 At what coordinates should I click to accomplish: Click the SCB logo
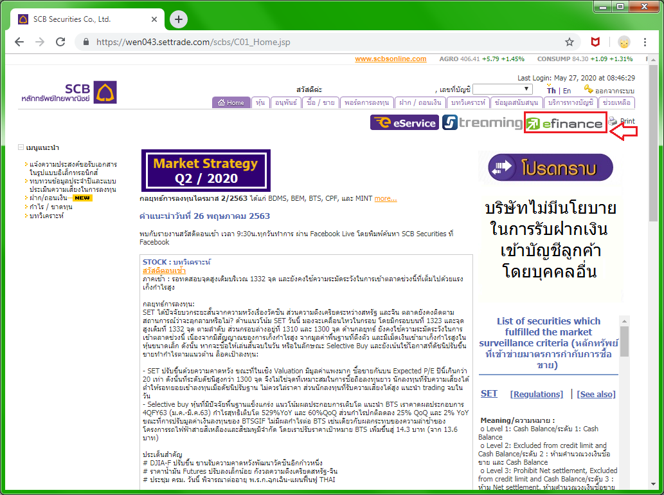69,92
